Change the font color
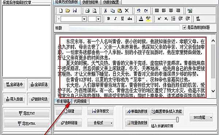This screenshot has height=135, width=219. (141, 19)
